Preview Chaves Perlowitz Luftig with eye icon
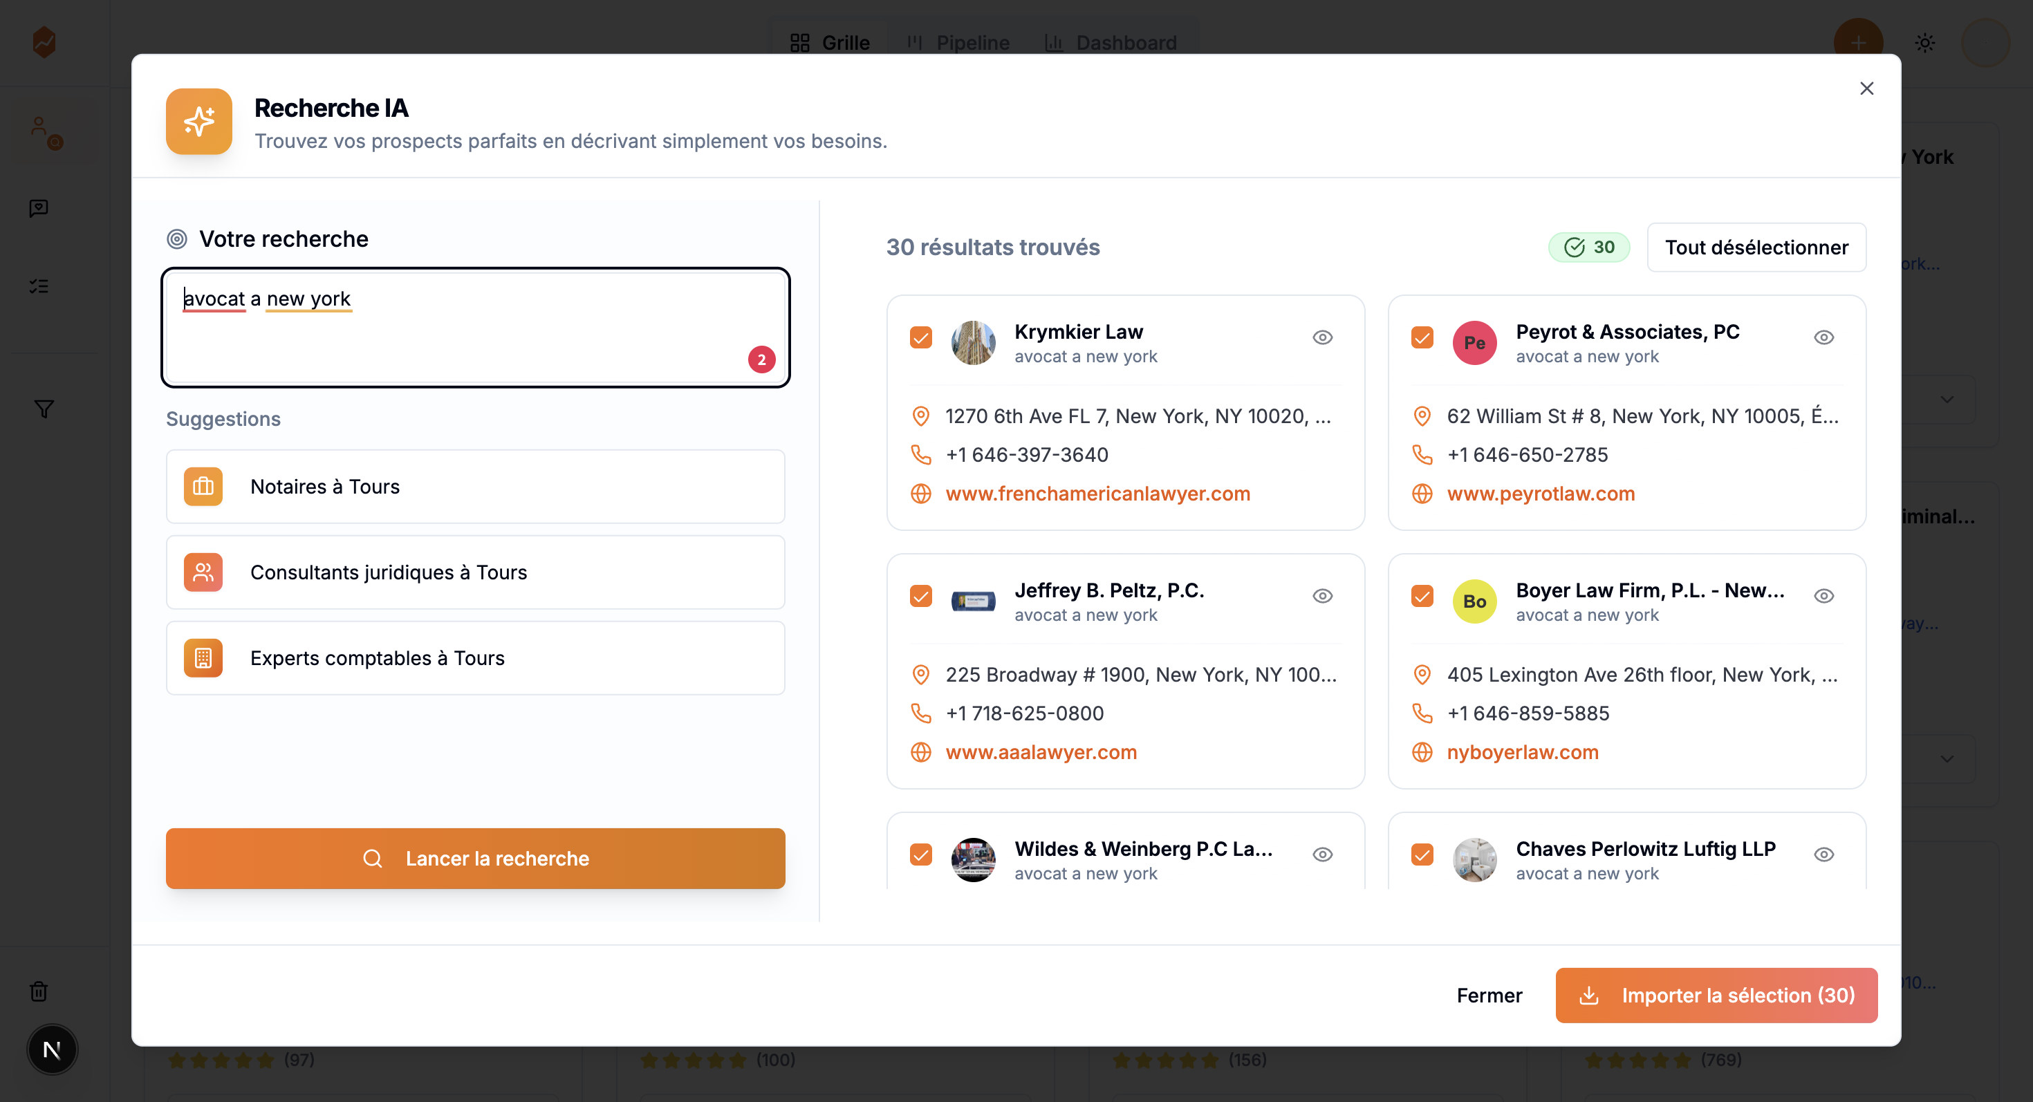This screenshot has height=1102, width=2033. tap(1823, 855)
